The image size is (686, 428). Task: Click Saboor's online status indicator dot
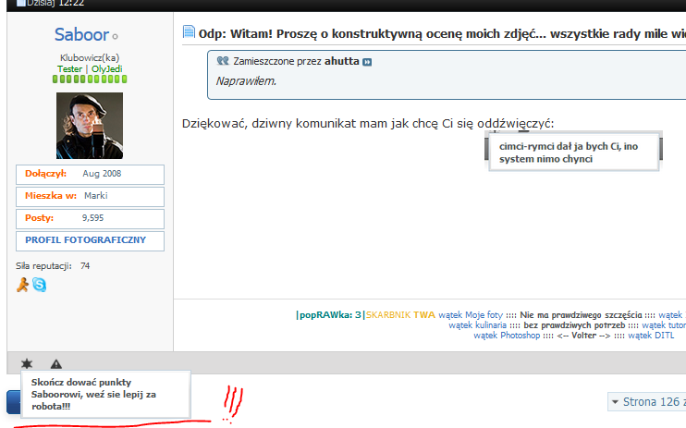116,37
